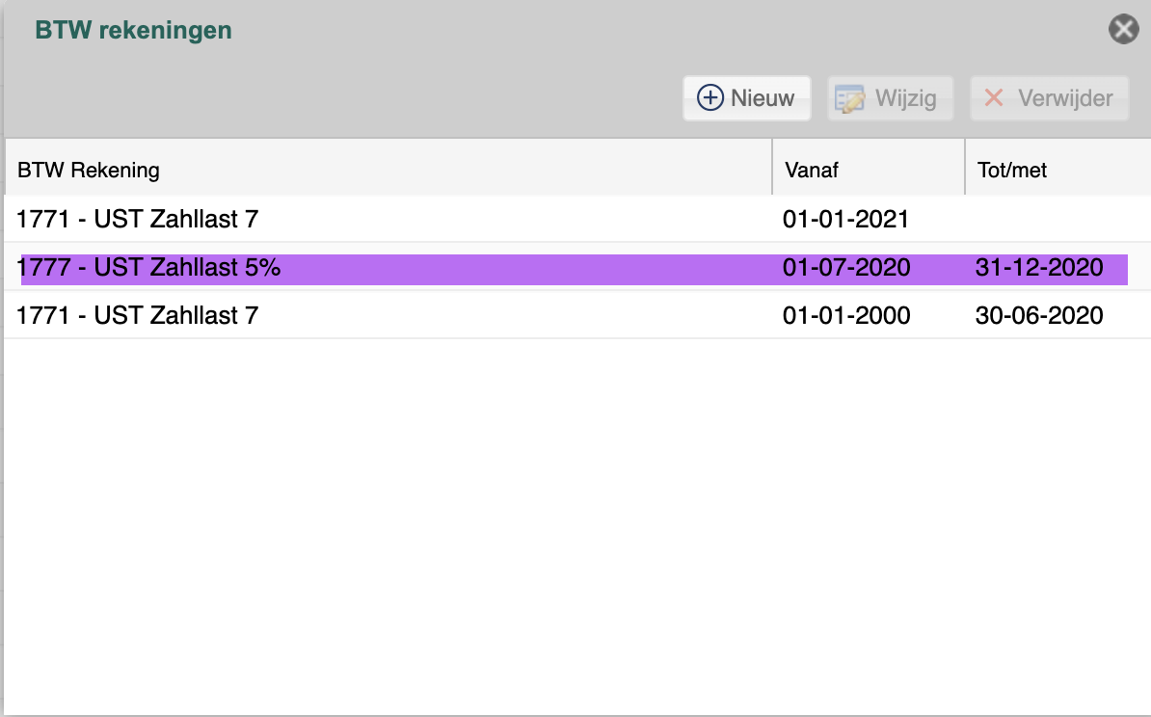Click the plus icon on Nieuw
The width and height of the screenshot is (1151, 717).
pyautogui.click(x=710, y=98)
